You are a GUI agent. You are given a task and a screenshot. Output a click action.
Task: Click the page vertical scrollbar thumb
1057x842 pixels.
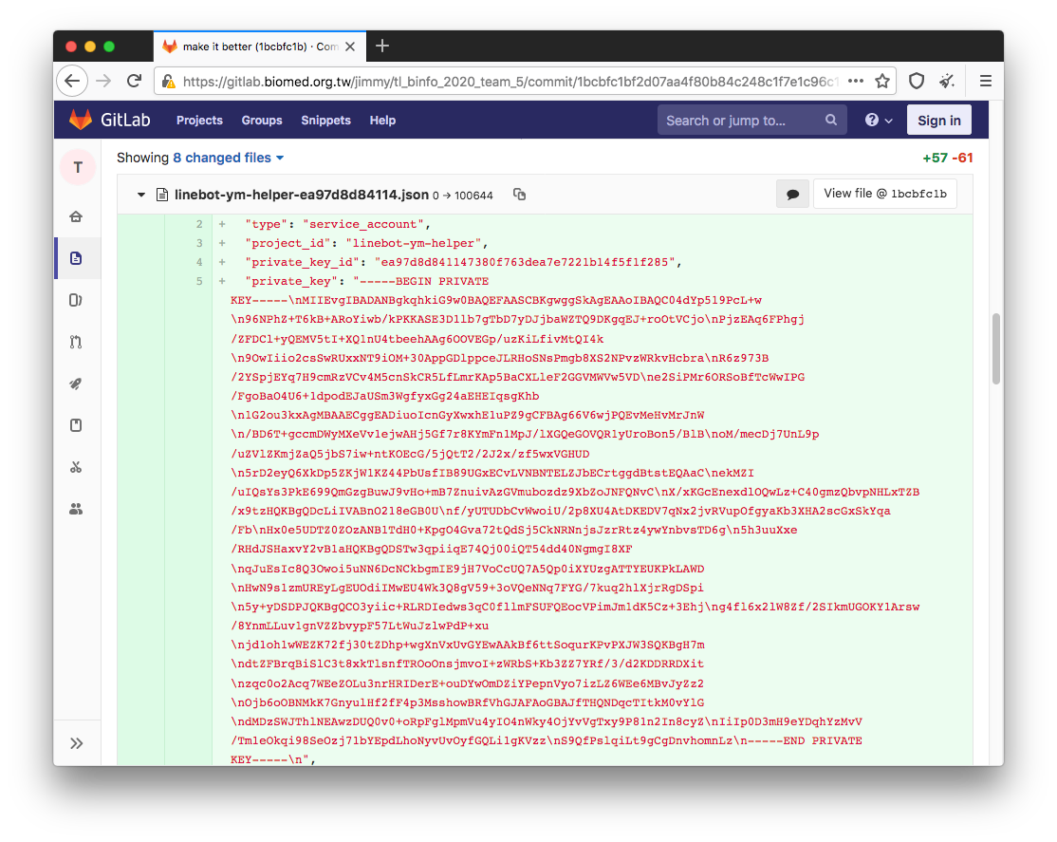[995, 348]
